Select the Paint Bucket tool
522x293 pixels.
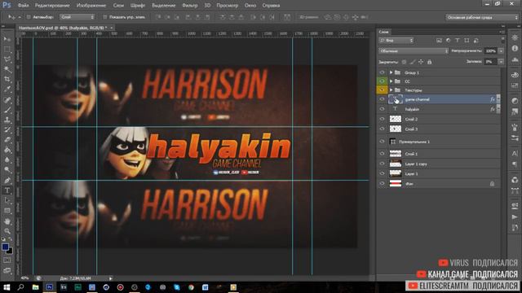(x=7, y=150)
